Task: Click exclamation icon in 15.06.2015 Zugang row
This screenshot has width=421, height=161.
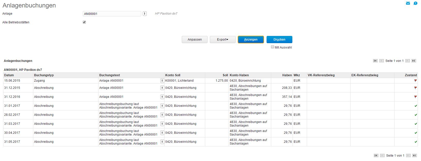Action: coord(162,81)
